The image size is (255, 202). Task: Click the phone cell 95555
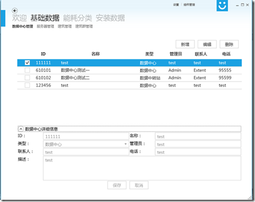coord(225,70)
